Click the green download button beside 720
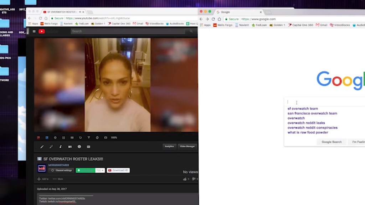This screenshot has height=205, width=365. [x=86, y=170]
